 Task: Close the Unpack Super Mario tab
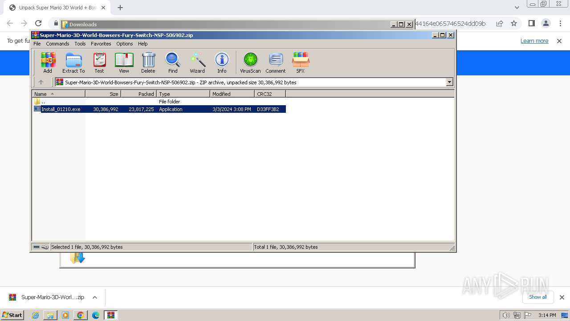point(103,8)
